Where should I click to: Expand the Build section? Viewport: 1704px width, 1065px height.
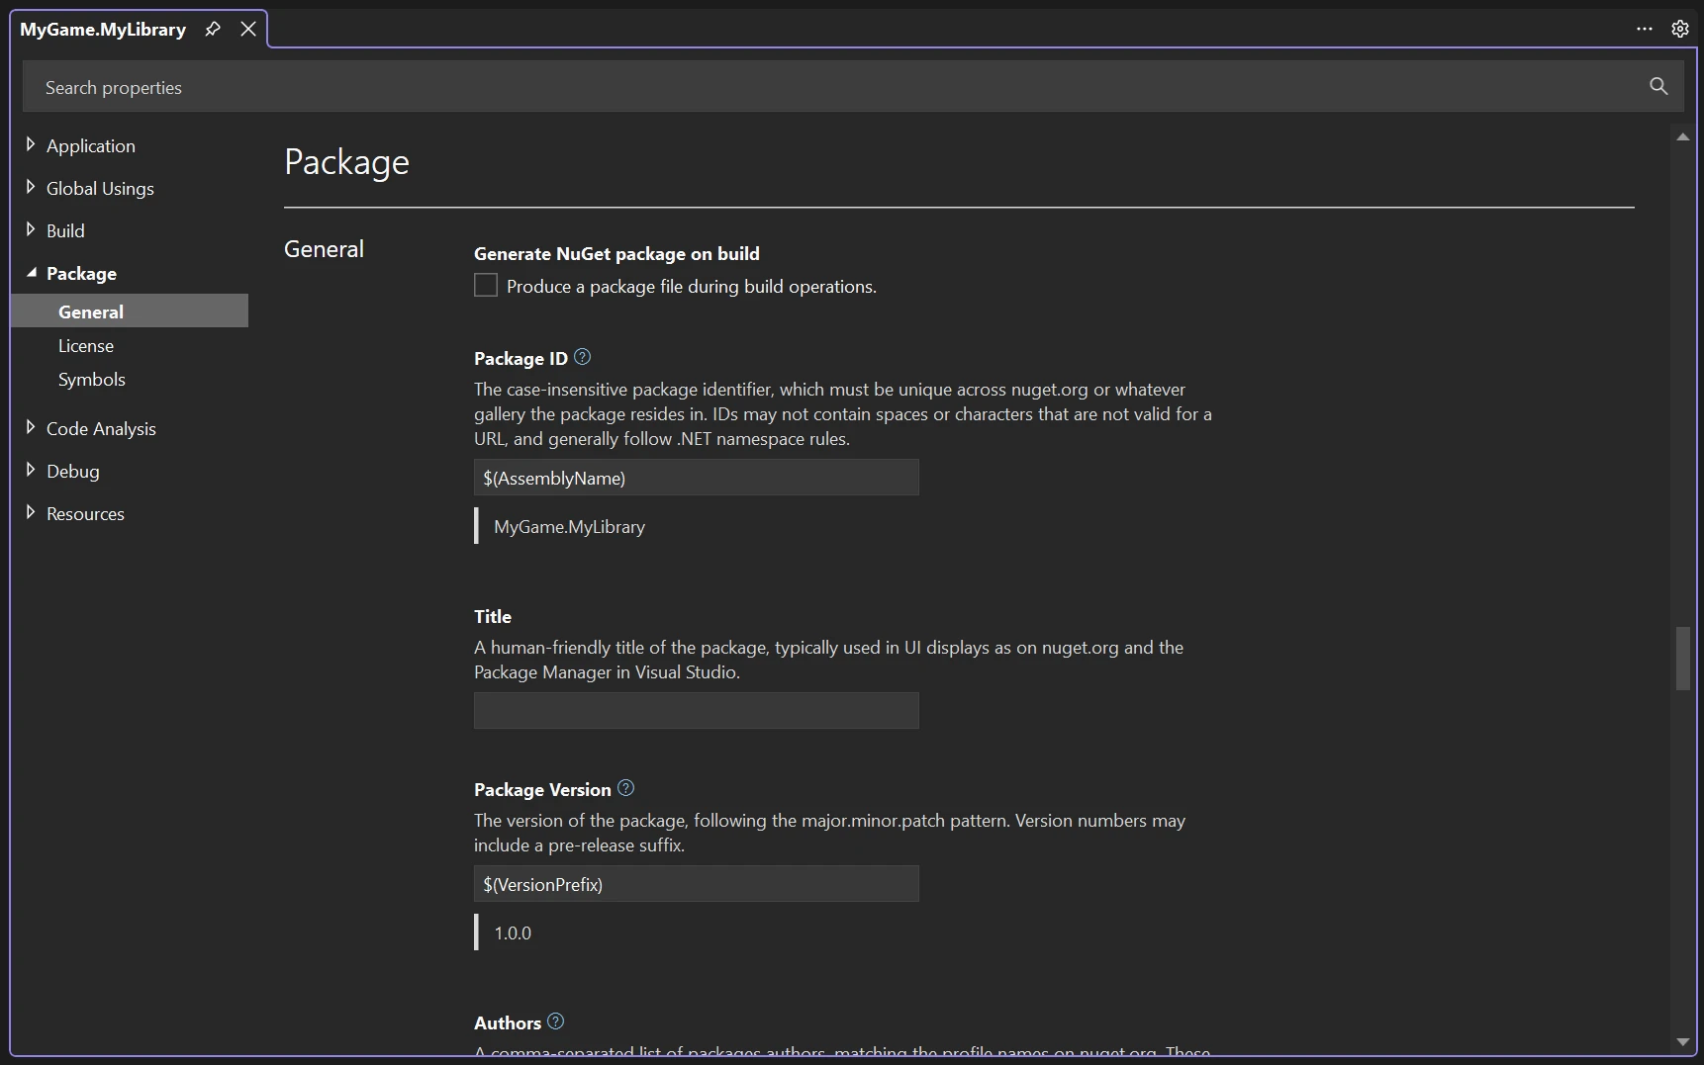point(31,229)
